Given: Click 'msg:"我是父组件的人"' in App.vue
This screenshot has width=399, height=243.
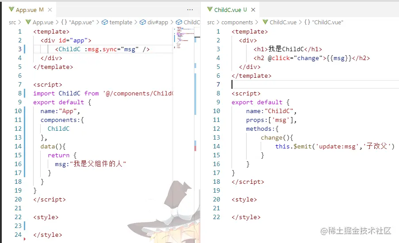Looking at the screenshot, I should (x=90, y=164).
